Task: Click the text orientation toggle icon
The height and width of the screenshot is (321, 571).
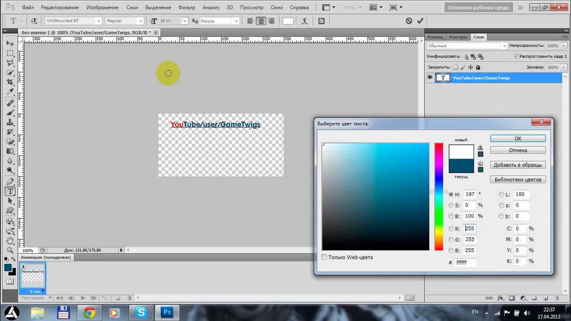Action: (x=34, y=21)
